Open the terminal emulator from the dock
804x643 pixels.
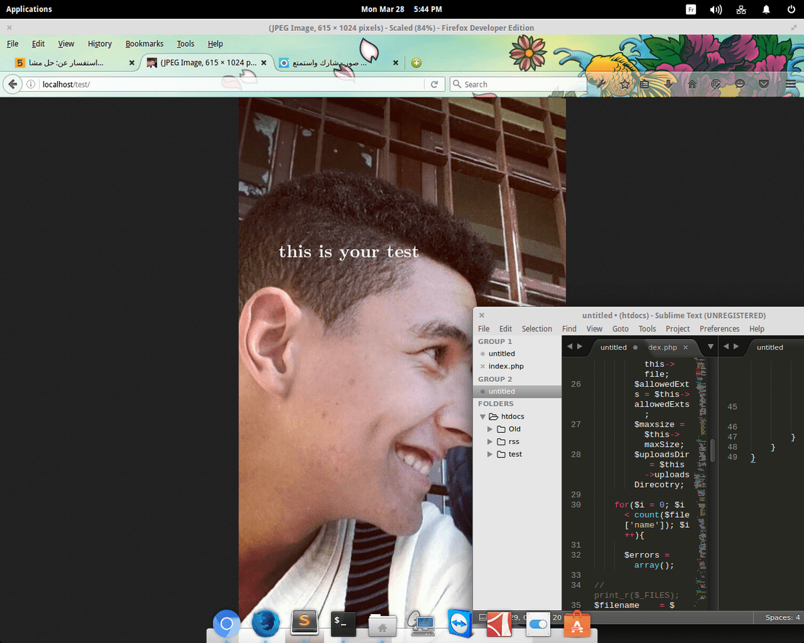coord(343,624)
